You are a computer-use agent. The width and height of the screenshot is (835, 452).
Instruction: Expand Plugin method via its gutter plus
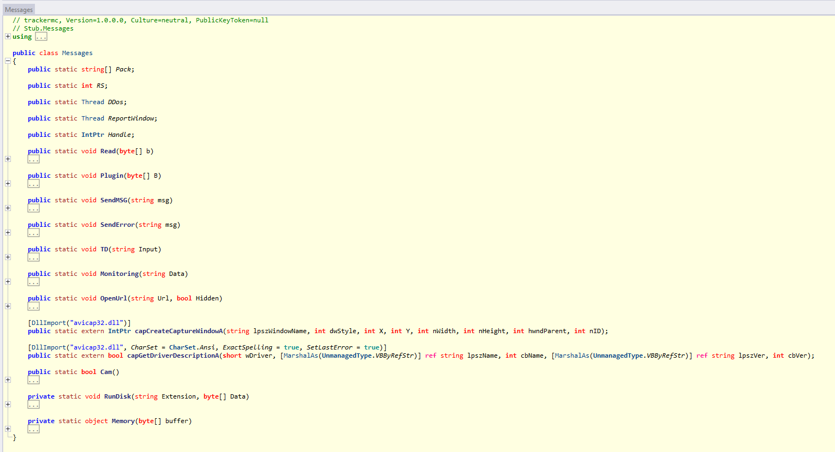8,184
